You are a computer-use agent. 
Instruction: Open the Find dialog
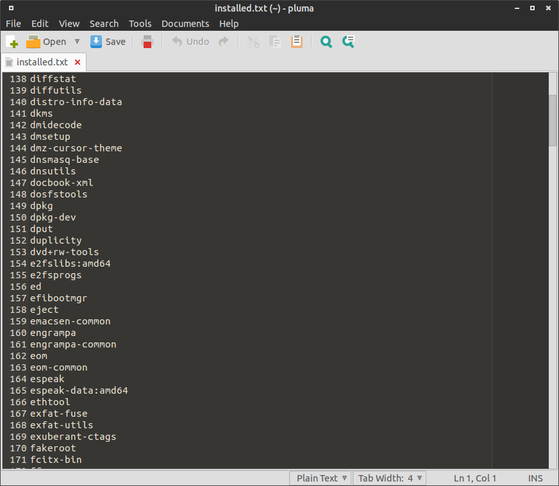click(326, 41)
